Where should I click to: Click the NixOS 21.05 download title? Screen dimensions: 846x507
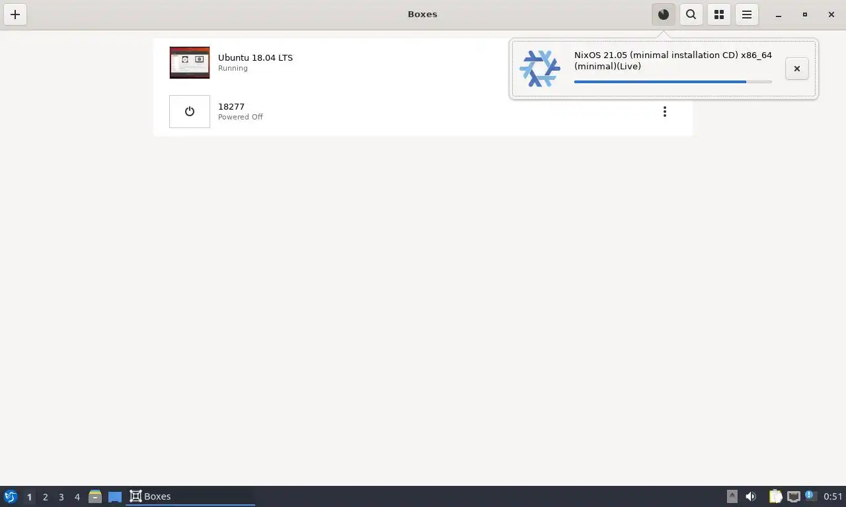(673, 61)
